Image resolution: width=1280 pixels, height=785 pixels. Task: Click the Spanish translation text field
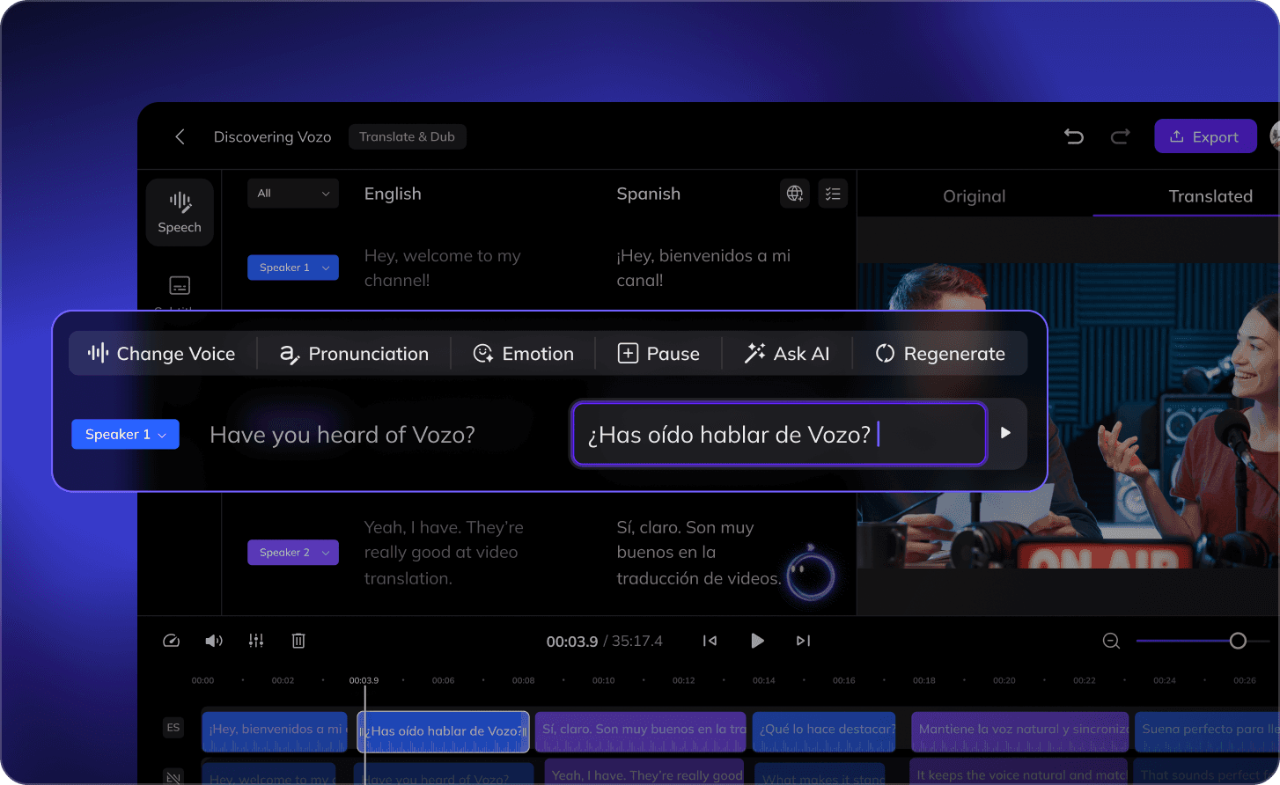coord(779,434)
